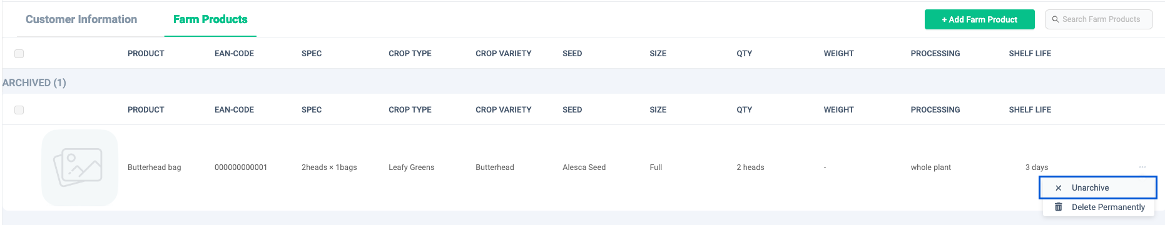The image size is (1165, 225).
Task: Select the Farm Products tab
Action: coord(210,19)
